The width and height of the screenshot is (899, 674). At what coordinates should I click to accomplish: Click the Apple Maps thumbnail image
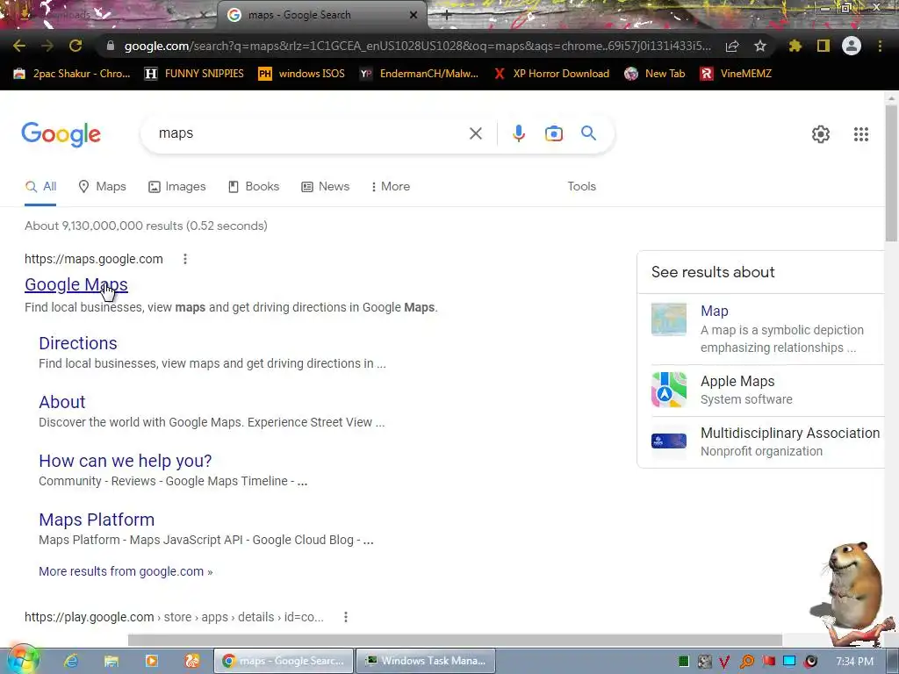pos(668,390)
